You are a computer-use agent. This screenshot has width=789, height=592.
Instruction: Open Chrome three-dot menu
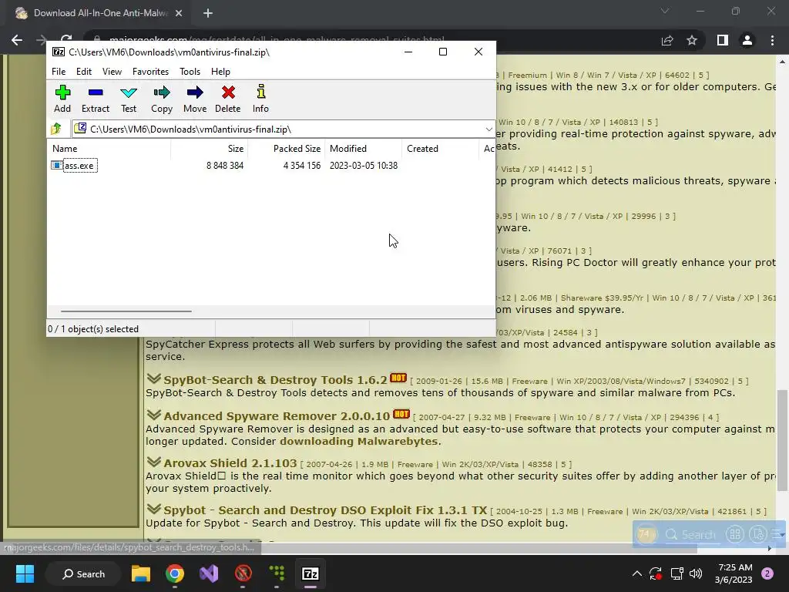(x=772, y=40)
